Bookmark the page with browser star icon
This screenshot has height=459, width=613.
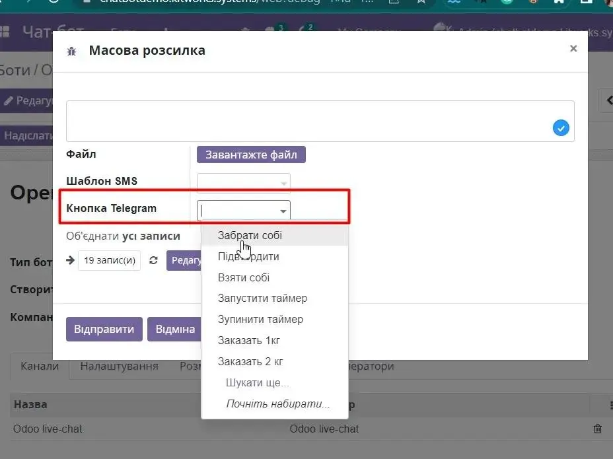pos(420,3)
